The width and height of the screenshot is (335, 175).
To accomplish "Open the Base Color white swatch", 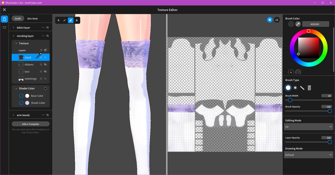I will pos(27,96).
